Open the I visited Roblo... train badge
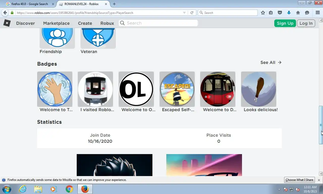 click(95, 89)
